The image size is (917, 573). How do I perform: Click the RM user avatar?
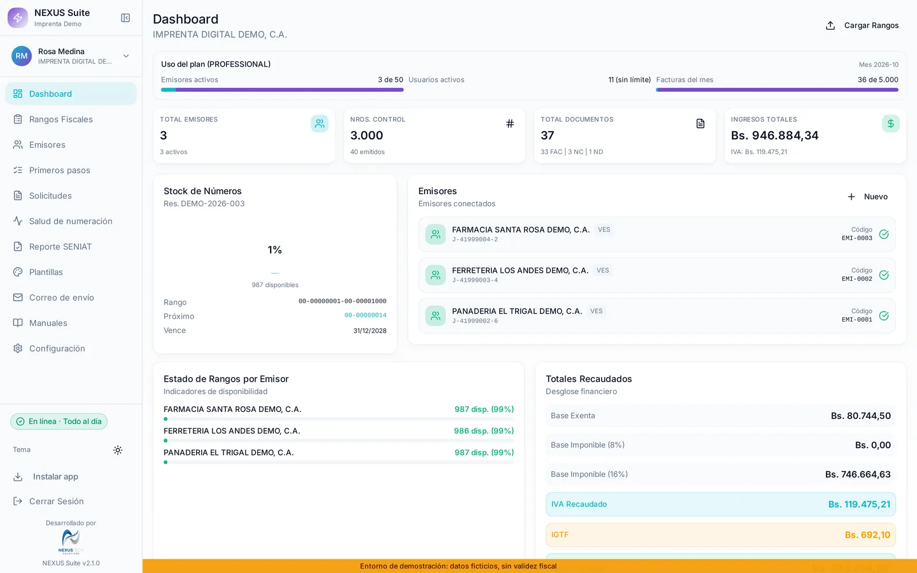pyautogui.click(x=22, y=56)
